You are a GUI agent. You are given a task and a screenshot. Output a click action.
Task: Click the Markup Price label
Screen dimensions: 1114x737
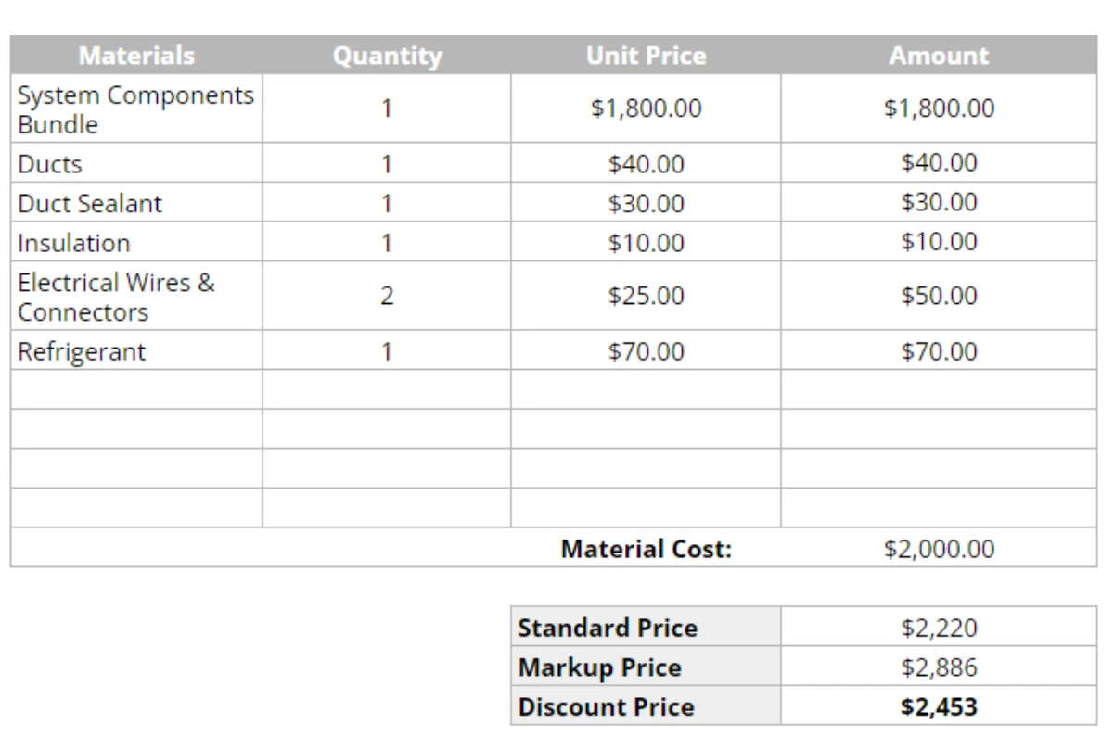click(x=599, y=668)
